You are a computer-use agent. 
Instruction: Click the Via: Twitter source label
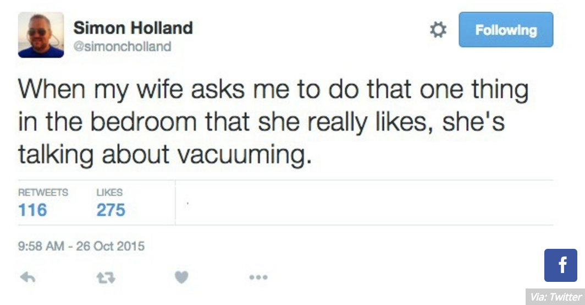point(555,297)
